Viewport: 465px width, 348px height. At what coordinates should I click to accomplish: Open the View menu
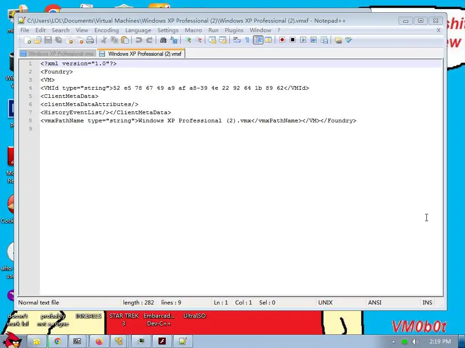[82, 30]
